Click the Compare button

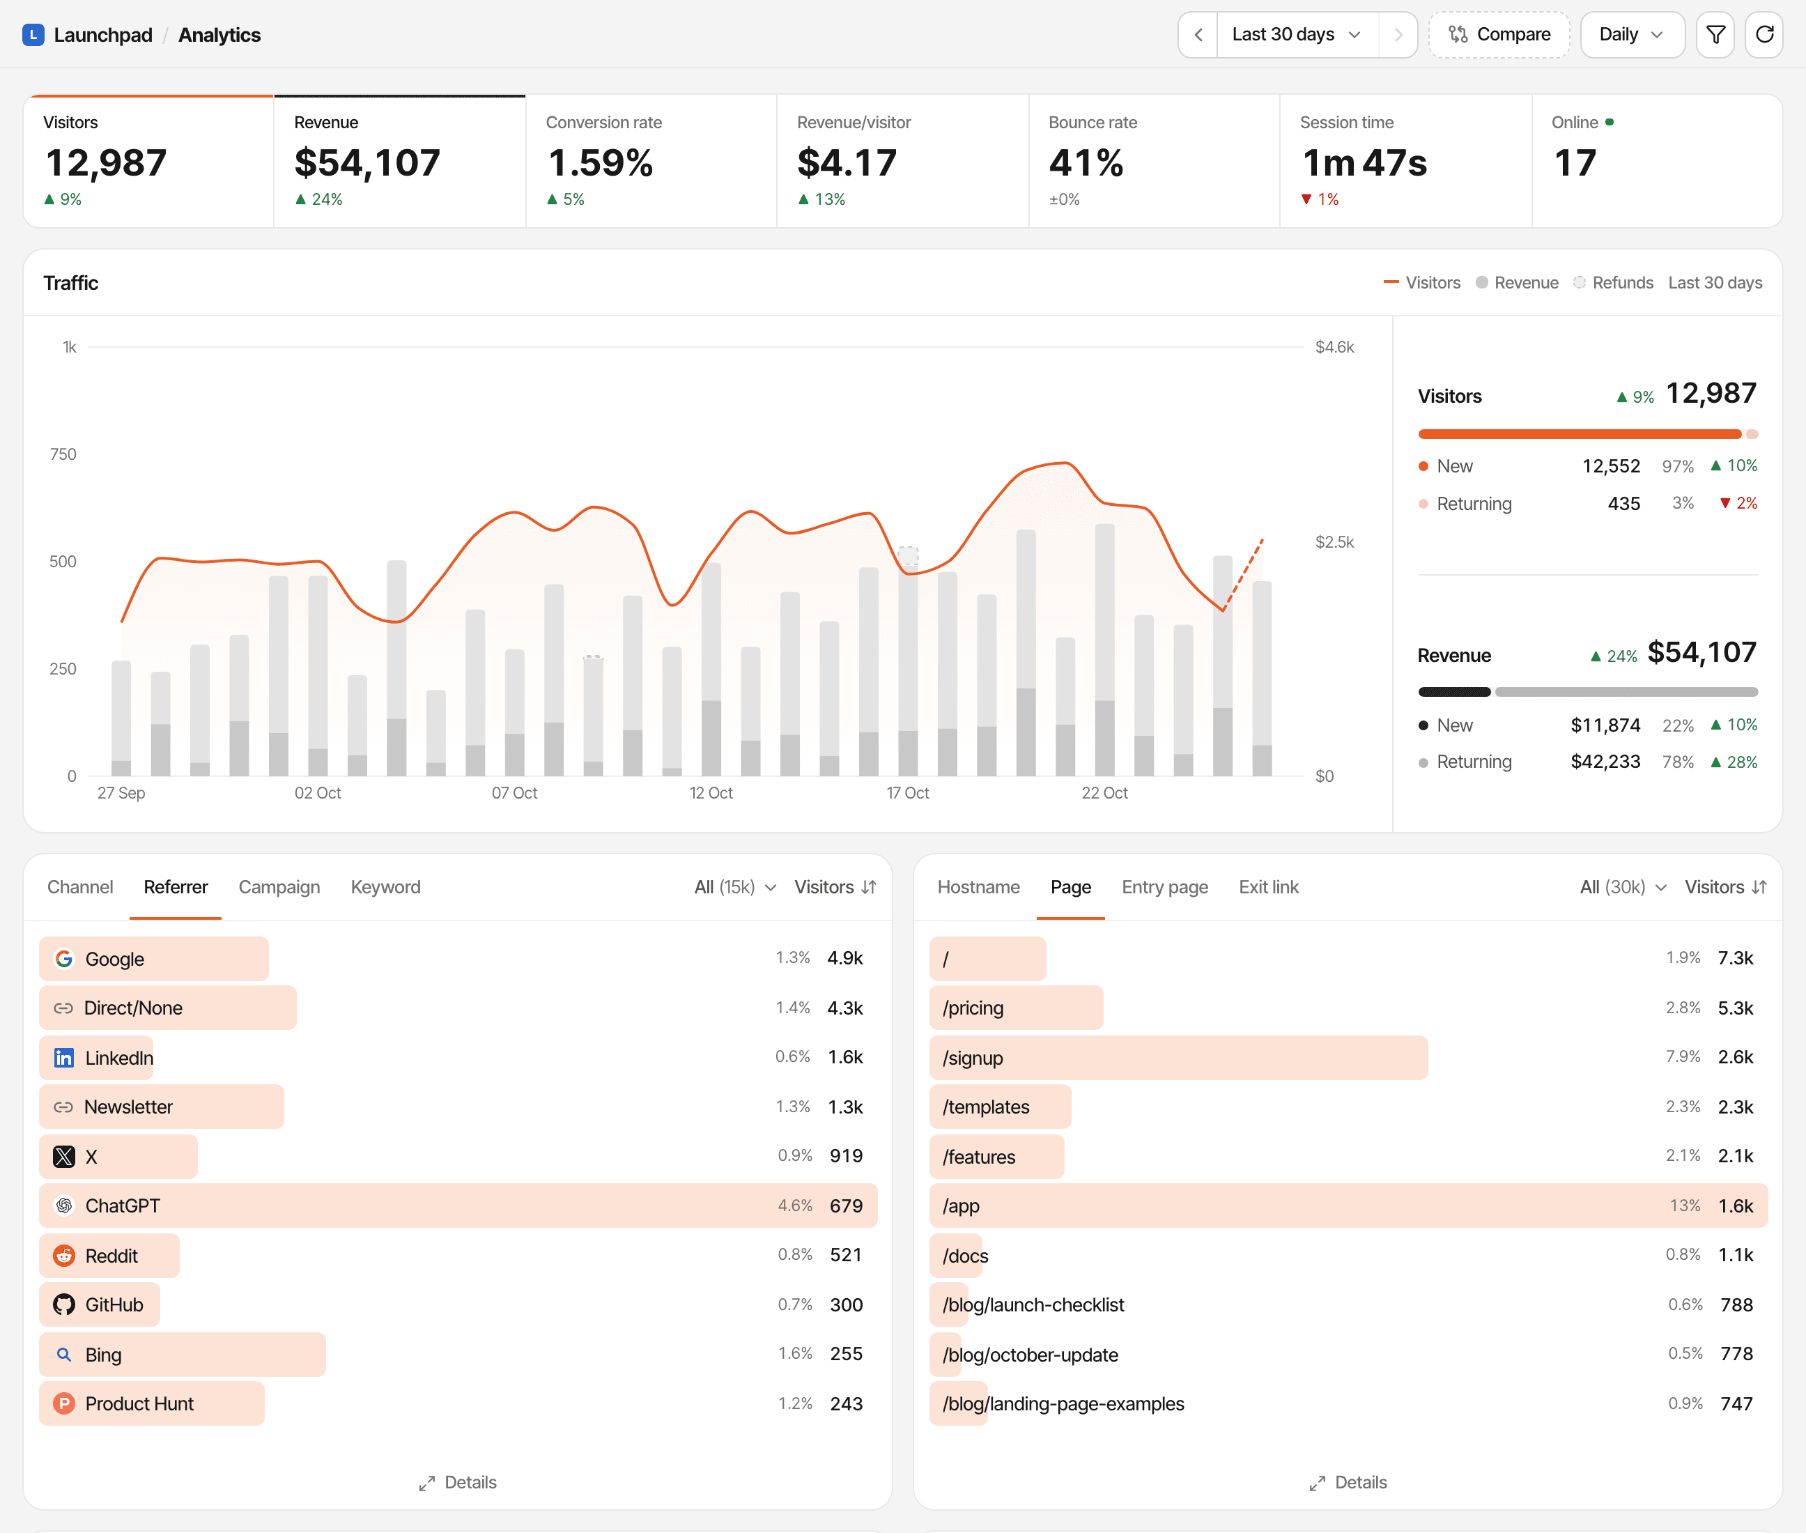tap(1499, 35)
